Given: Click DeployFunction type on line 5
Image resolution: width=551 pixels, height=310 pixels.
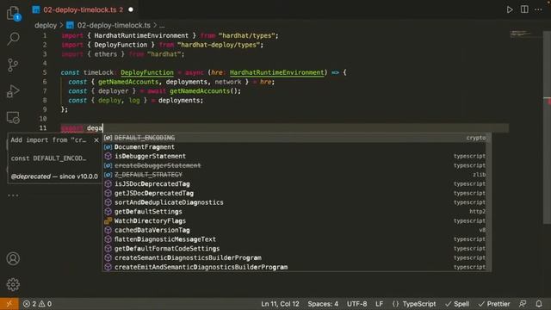Looking at the screenshot, I should (x=147, y=72).
